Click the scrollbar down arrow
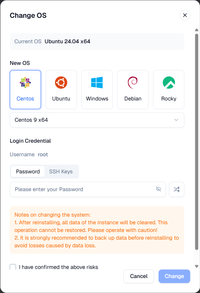 tap(197, 266)
